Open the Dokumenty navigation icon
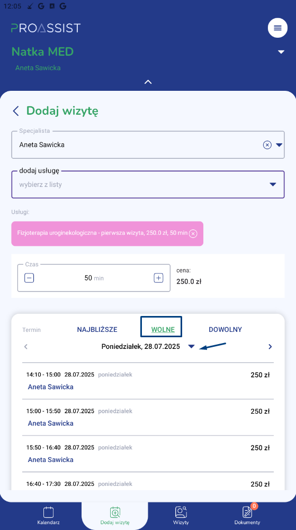 (247, 512)
